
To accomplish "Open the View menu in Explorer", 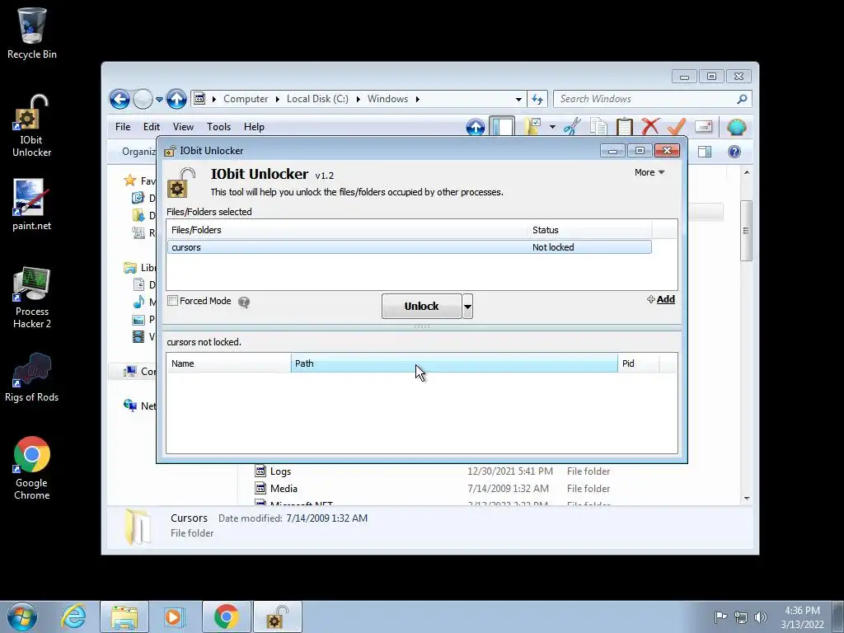I will click(x=183, y=127).
